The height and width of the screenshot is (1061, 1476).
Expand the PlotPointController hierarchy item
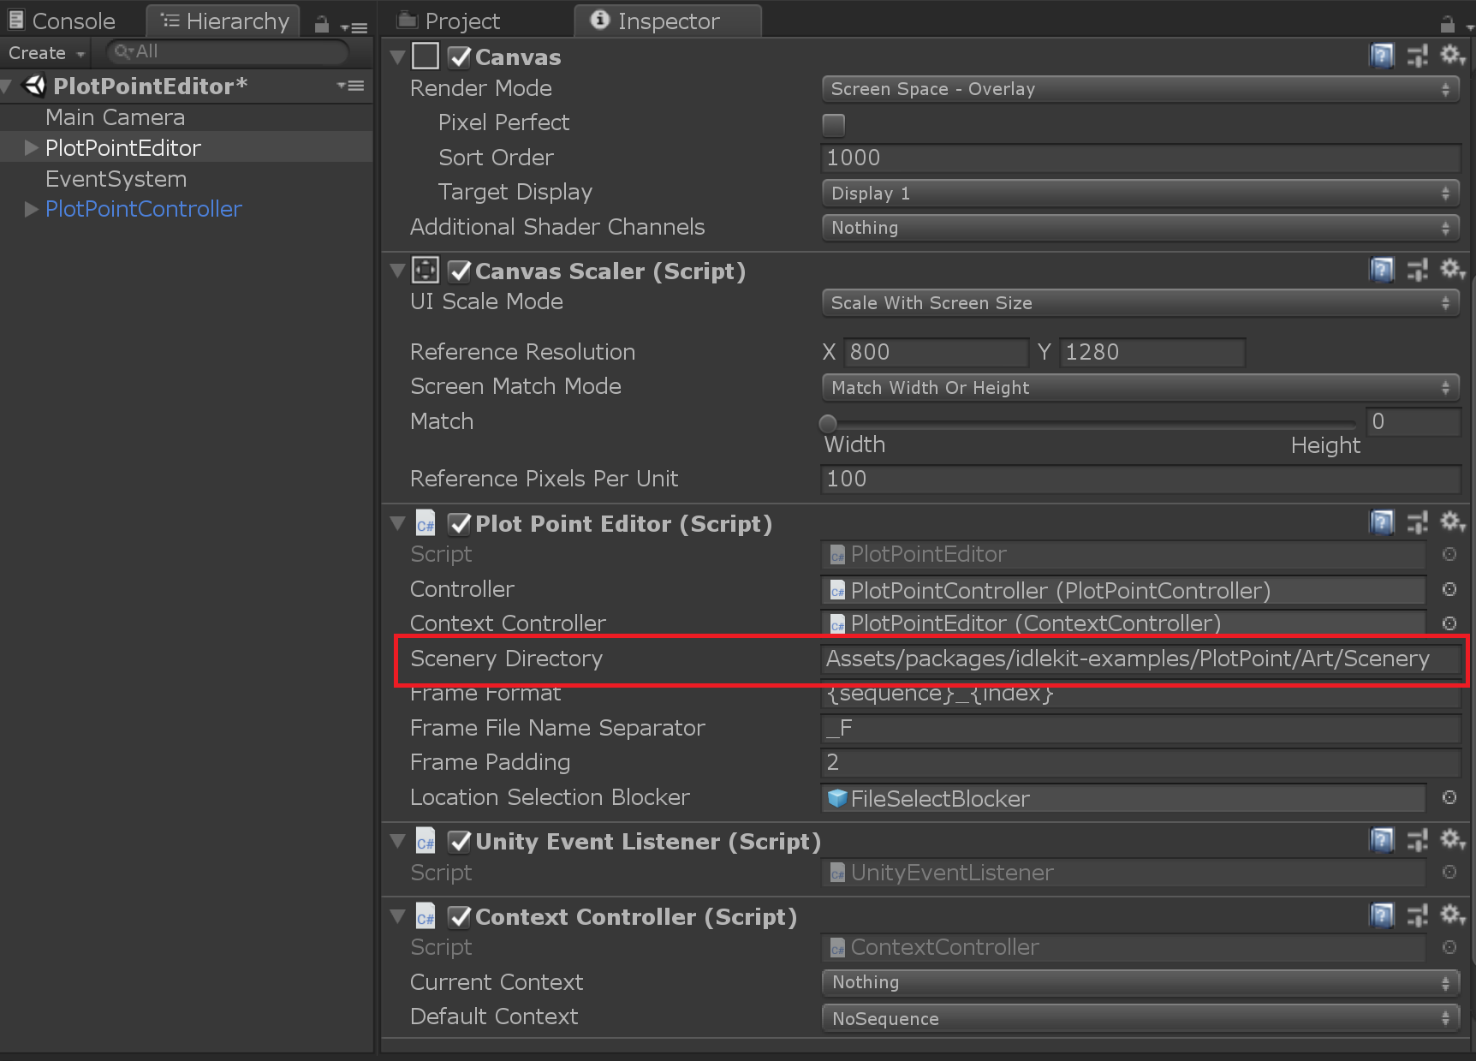(x=31, y=209)
